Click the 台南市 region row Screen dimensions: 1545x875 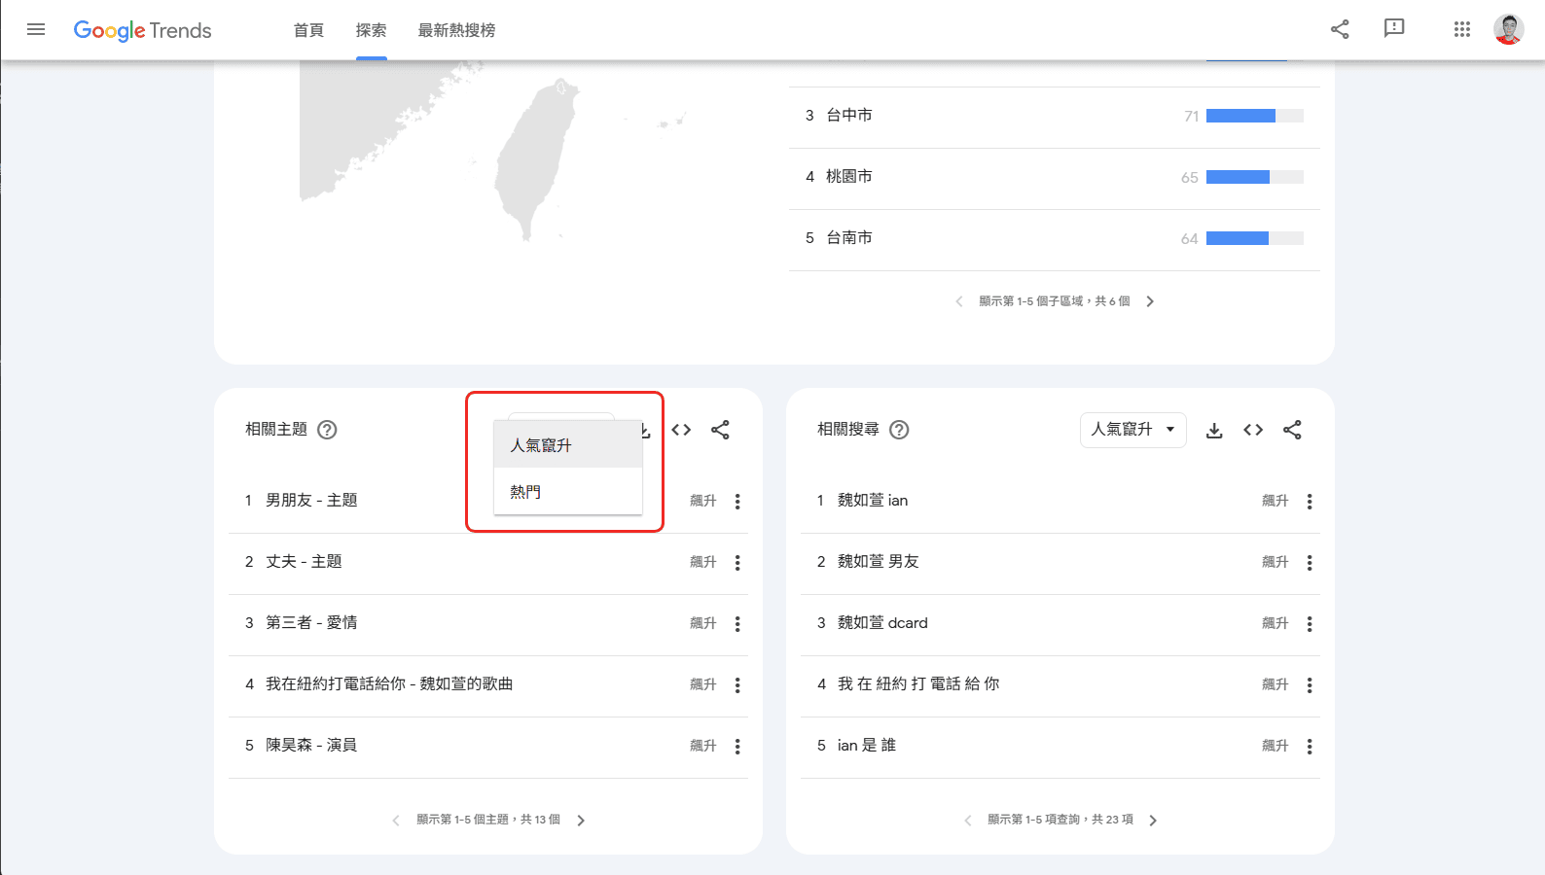coord(1055,239)
